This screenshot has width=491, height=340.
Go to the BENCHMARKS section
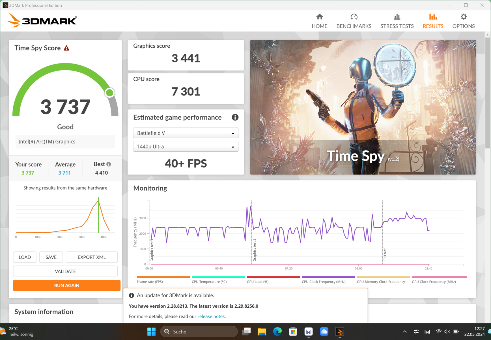[354, 21]
